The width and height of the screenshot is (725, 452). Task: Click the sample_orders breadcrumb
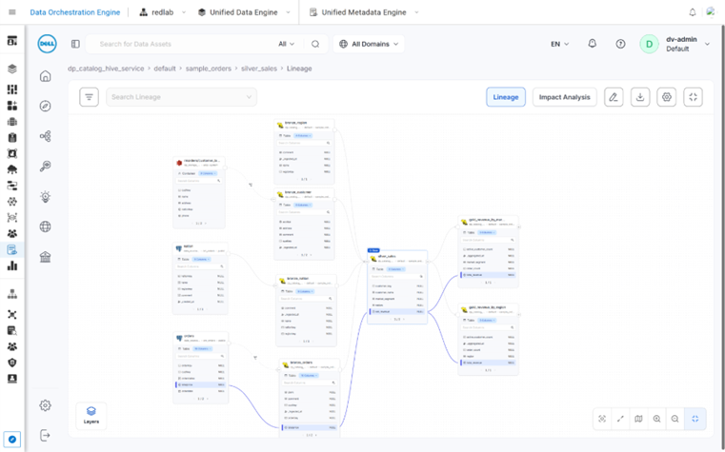(x=208, y=69)
